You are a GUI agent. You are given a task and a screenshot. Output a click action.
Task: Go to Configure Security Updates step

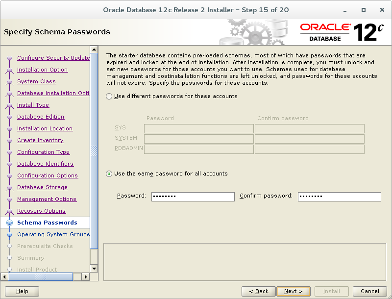tap(53, 58)
